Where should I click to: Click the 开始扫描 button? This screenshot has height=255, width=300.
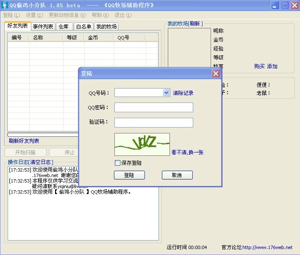[x=25, y=152]
